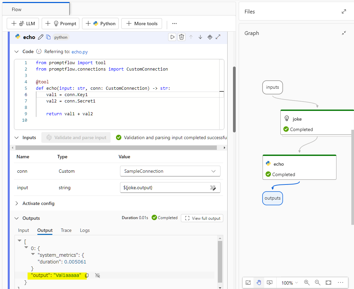Click the main editor vertical scrollbar thumb
The height and width of the screenshot is (289, 354).
234,99
